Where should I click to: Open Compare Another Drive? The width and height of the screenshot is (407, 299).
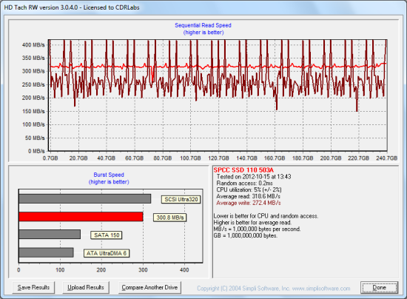pos(149,287)
